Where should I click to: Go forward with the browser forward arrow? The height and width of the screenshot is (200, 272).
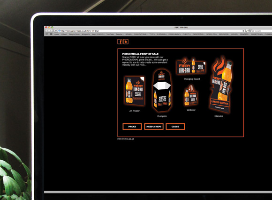pyautogui.click(x=51, y=31)
